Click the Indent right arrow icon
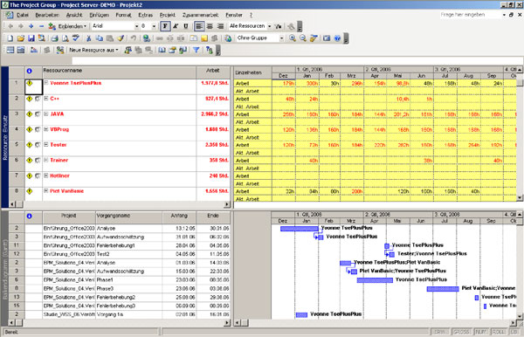This screenshot has height=337, width=524. tap(21, 26)
